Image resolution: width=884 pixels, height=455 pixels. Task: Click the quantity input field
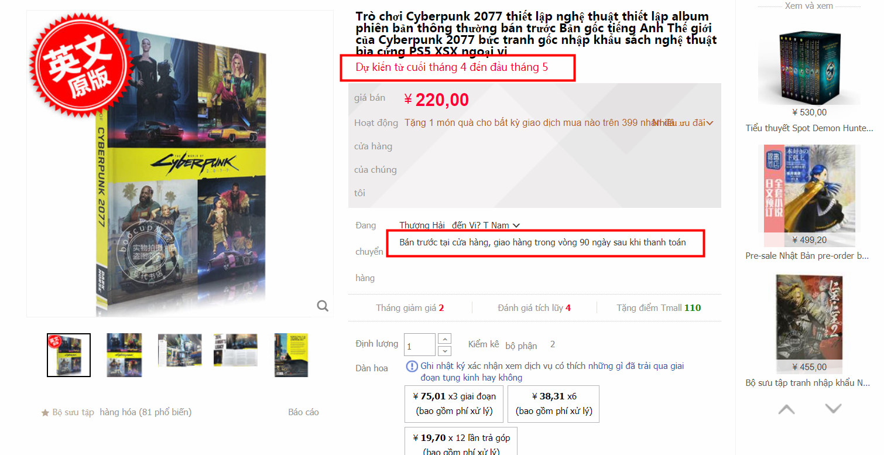coord(420,345)
